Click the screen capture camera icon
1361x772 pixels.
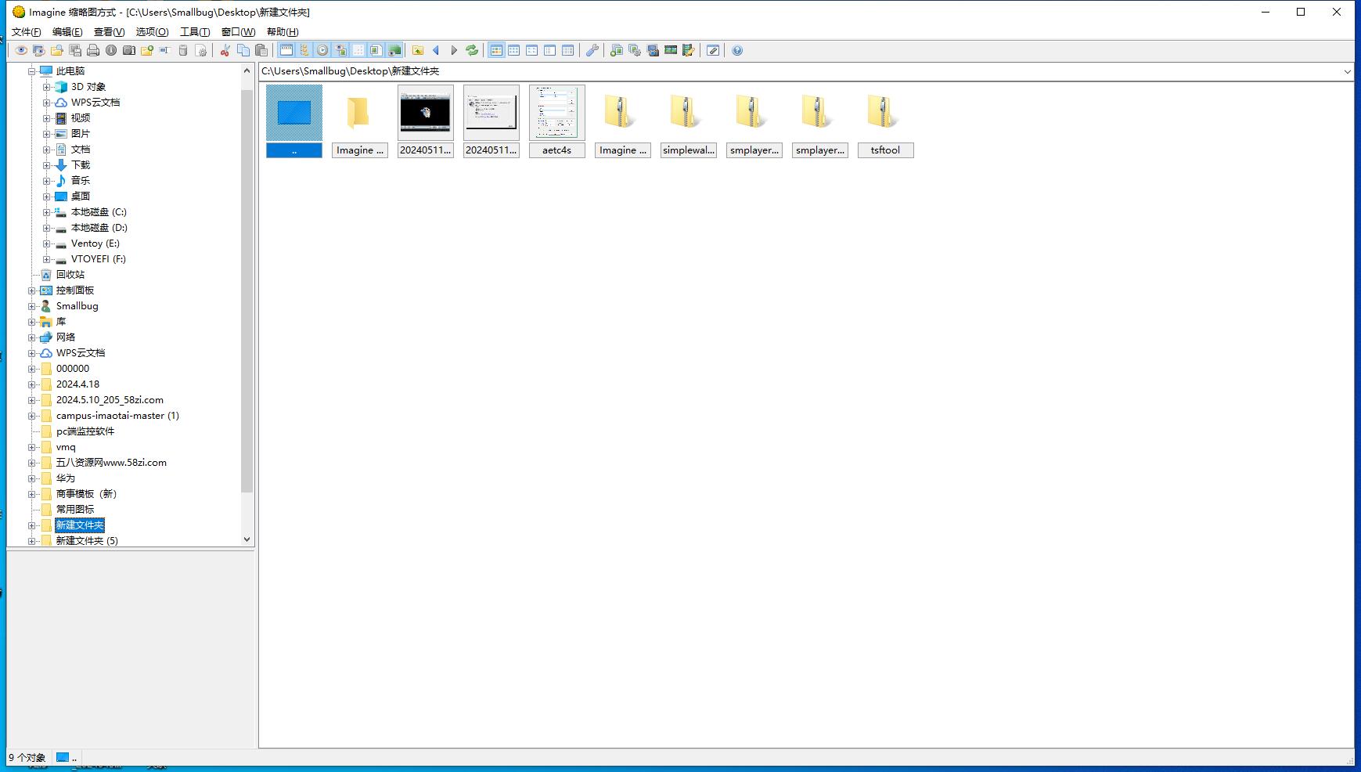click(x=653, y=50)
